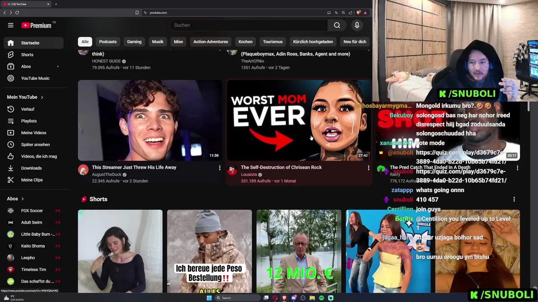Select the Gaming filter chip
This screenshot has height=302, width=538.
click(x=134, y=42)
